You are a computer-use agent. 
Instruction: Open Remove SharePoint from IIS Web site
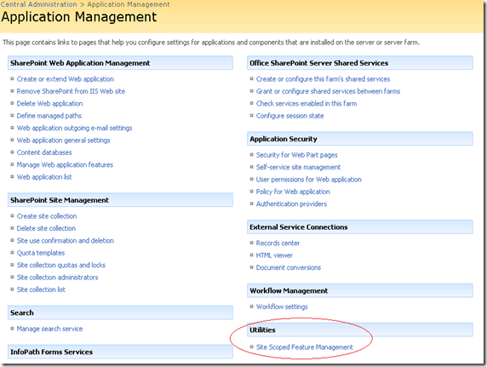click(71, 91)
